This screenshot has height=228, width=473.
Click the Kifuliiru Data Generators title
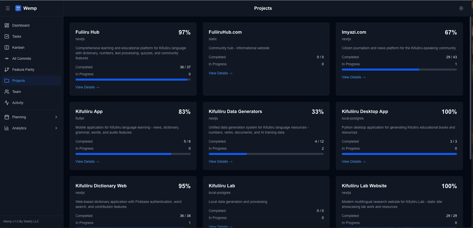(235, 111)
